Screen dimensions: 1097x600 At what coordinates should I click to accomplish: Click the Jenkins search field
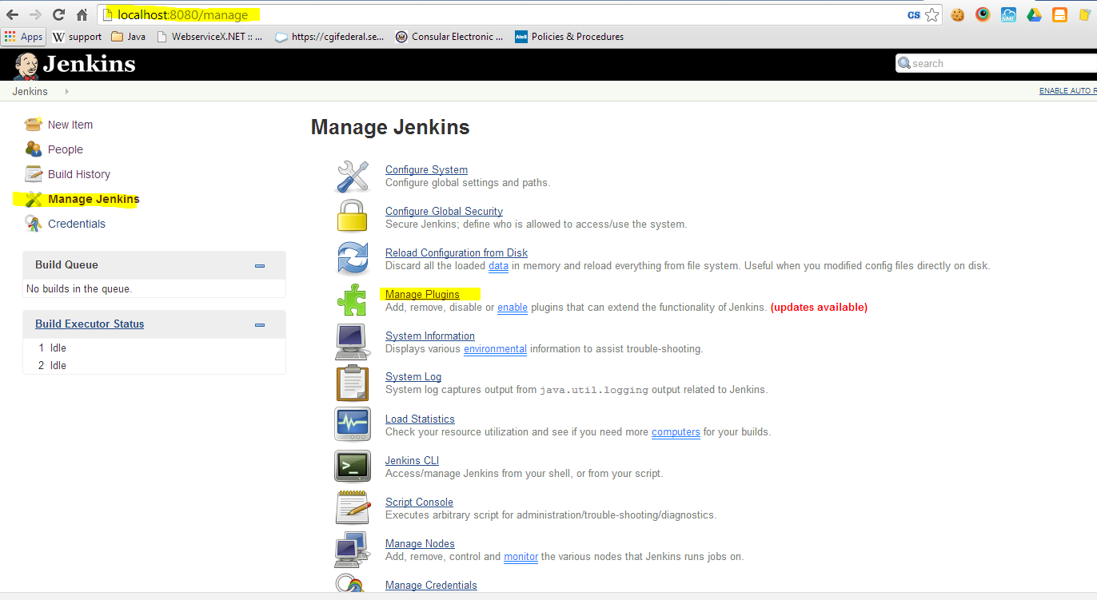[996, 63]
